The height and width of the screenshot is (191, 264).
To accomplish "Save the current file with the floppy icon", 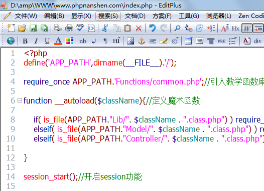I will coord(33,28).
